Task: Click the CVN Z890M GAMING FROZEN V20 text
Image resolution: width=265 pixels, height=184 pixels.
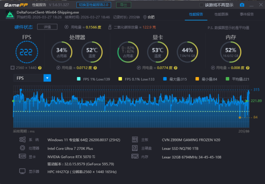Action: pos(191,140)
